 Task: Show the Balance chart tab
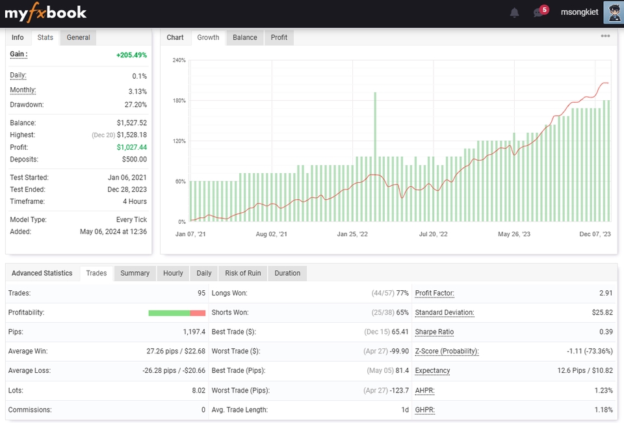(x=245, y=38)
